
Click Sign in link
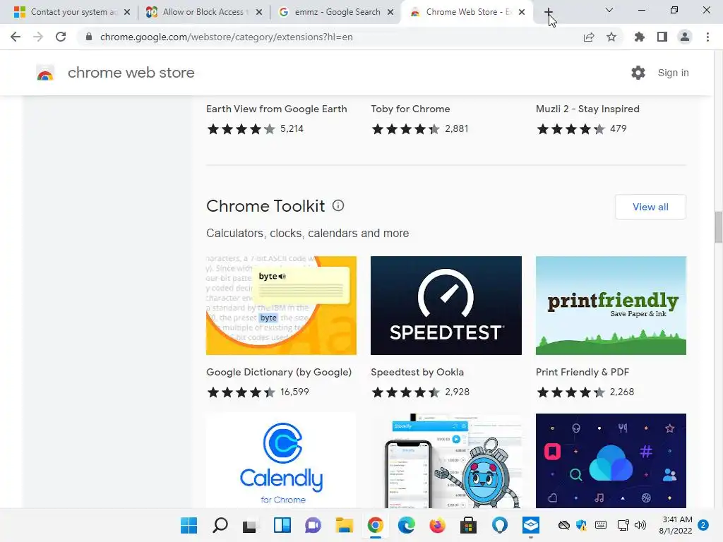point(673,73)
